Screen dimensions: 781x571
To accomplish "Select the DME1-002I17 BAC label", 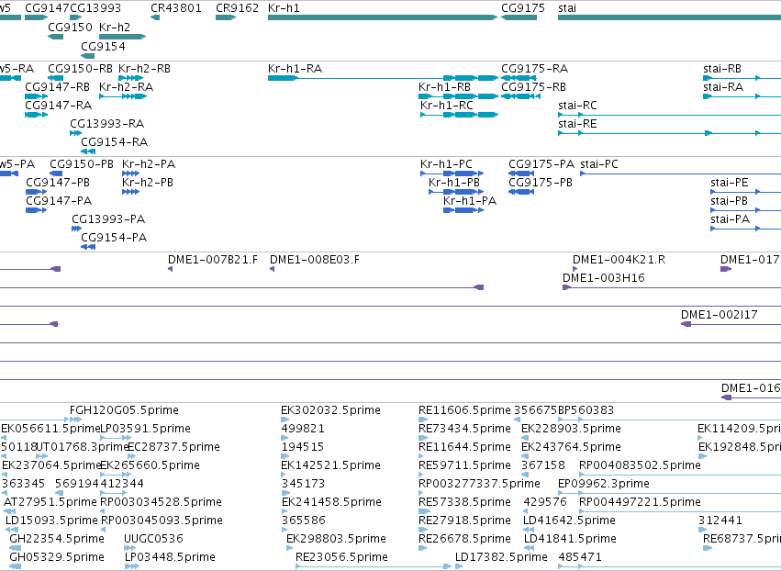I will [719, 315].
